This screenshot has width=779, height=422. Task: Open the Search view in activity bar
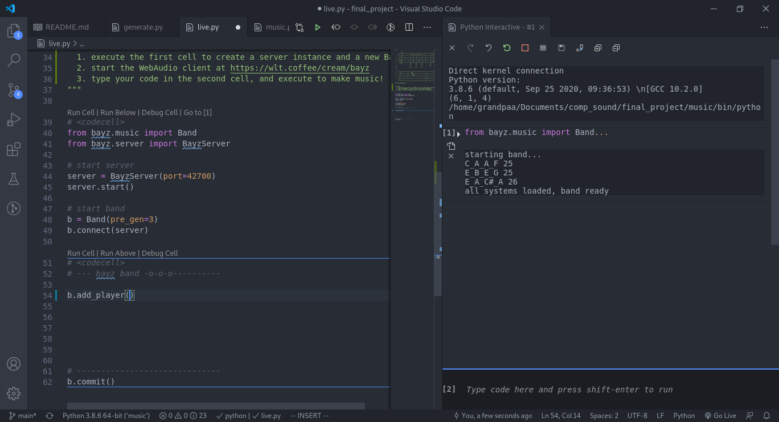click(14, 60)
